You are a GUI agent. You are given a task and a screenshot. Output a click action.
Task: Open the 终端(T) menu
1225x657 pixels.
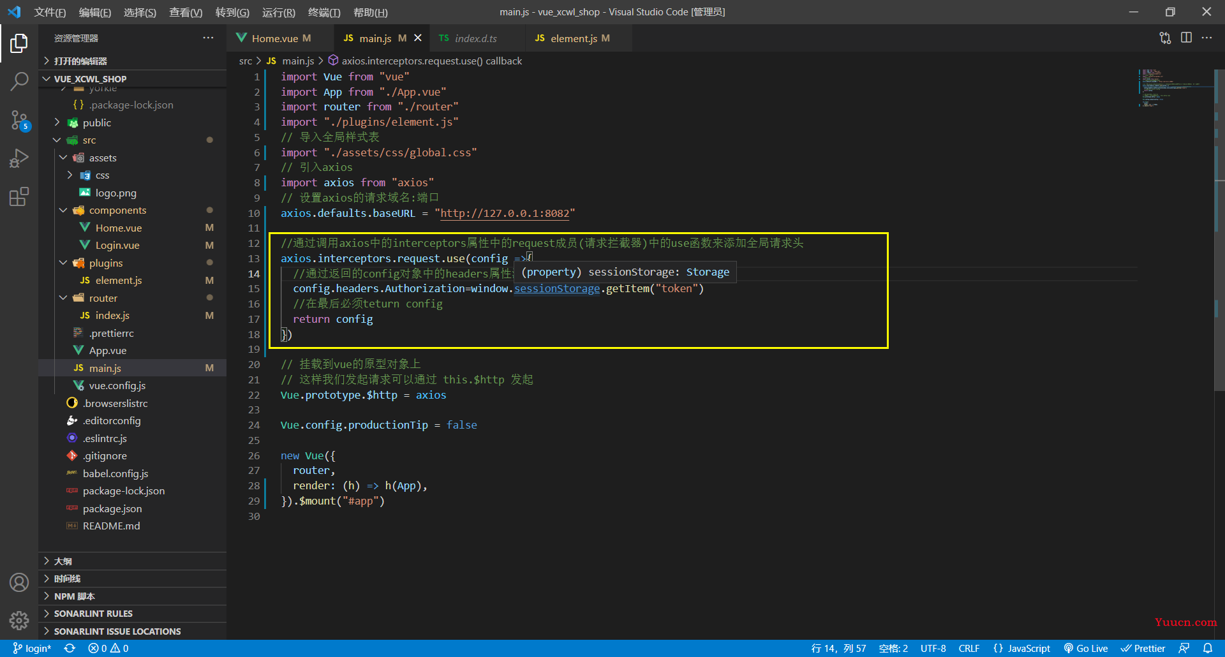point(324,12)
